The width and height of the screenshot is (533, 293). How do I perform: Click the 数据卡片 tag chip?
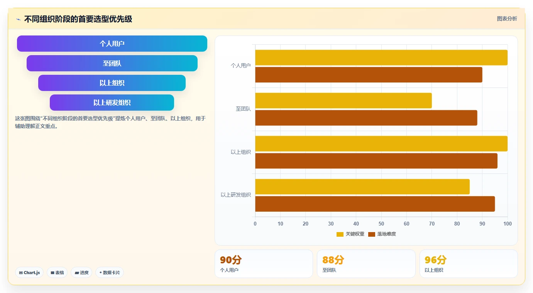click(x=110, y=273)
